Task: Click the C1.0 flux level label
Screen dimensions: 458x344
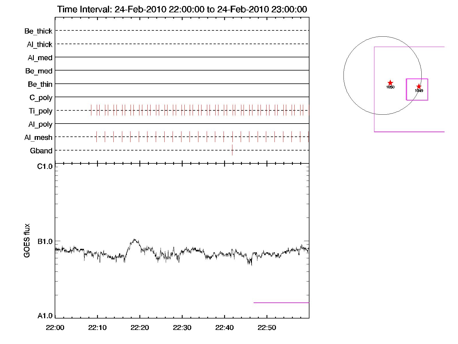Action: (45, 167)
